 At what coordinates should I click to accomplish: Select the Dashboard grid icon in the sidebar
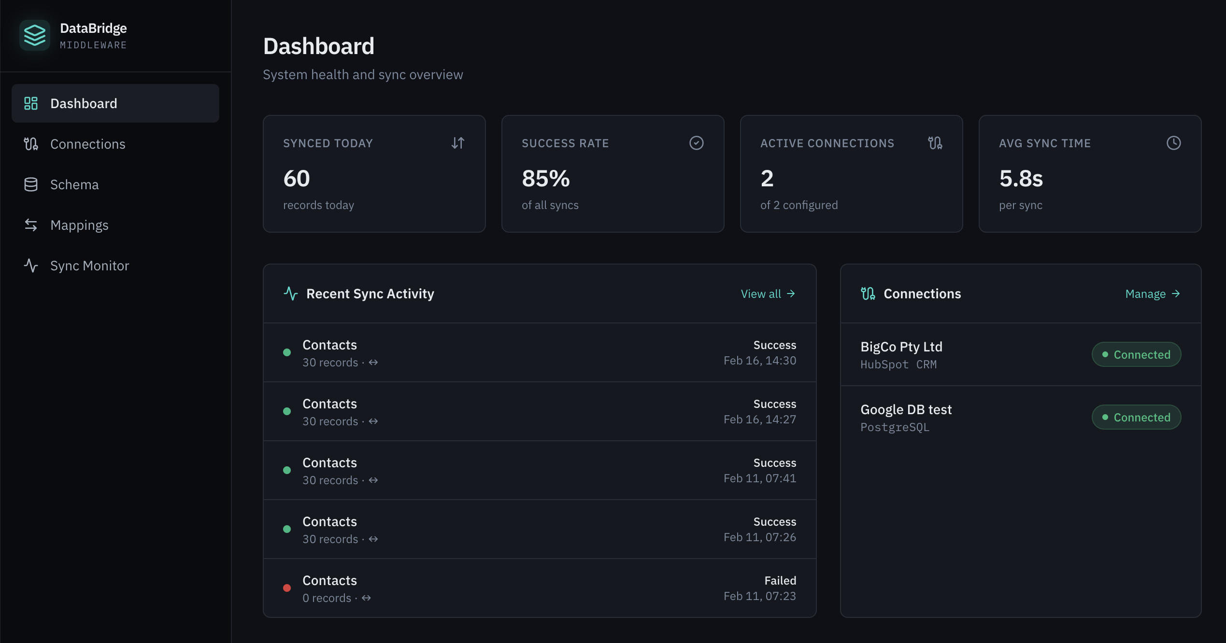pyautogui.click(x=31, y=103)
